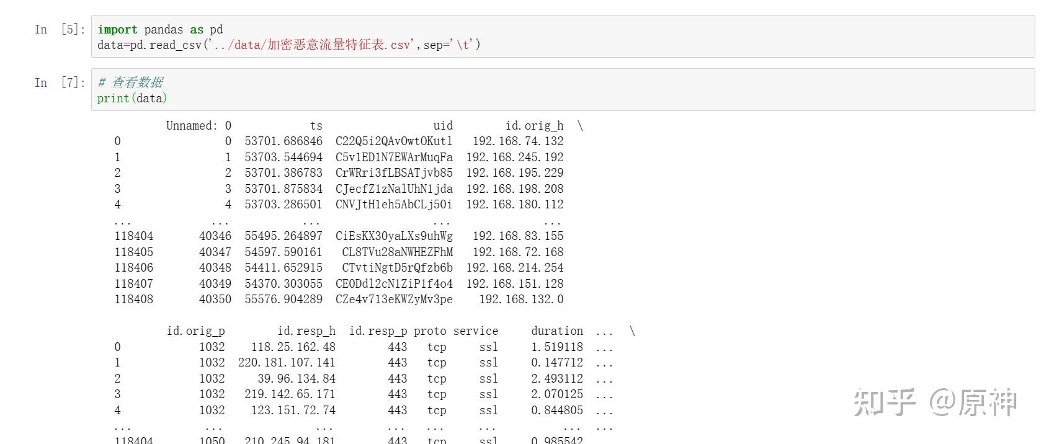Click uid value CJecfZ1zNalUhN1jda
Viewport: 1044px width, 444px height.
click(x=394, y=189)
